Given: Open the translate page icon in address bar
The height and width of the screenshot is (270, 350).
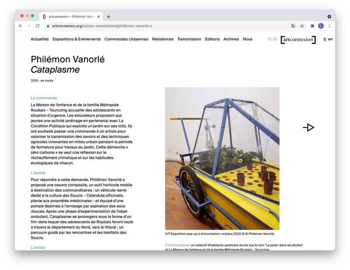Looking at the screenshot, I should [x=293, y=26].
